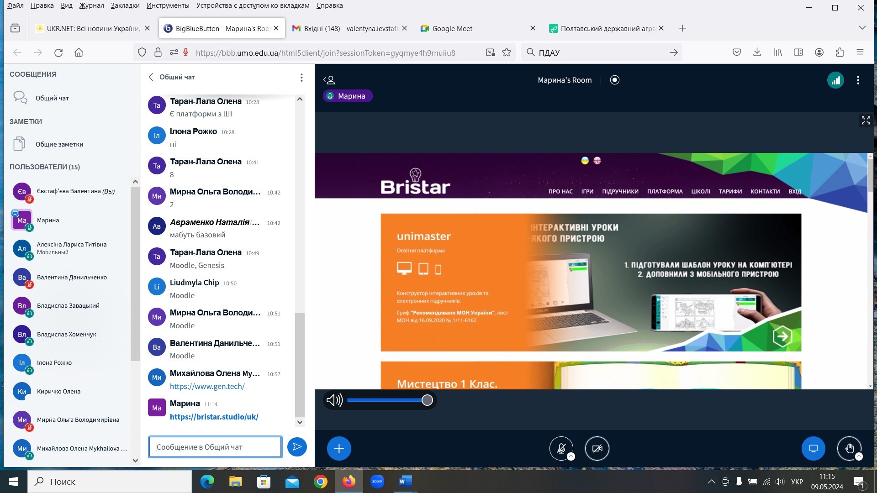The image size is (877, 493).
Task: Close the Полтавський державний tab
Action: click(x=661, y=28)
